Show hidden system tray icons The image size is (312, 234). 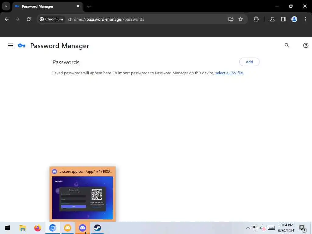pyautogui.click(x=248, y=228)
